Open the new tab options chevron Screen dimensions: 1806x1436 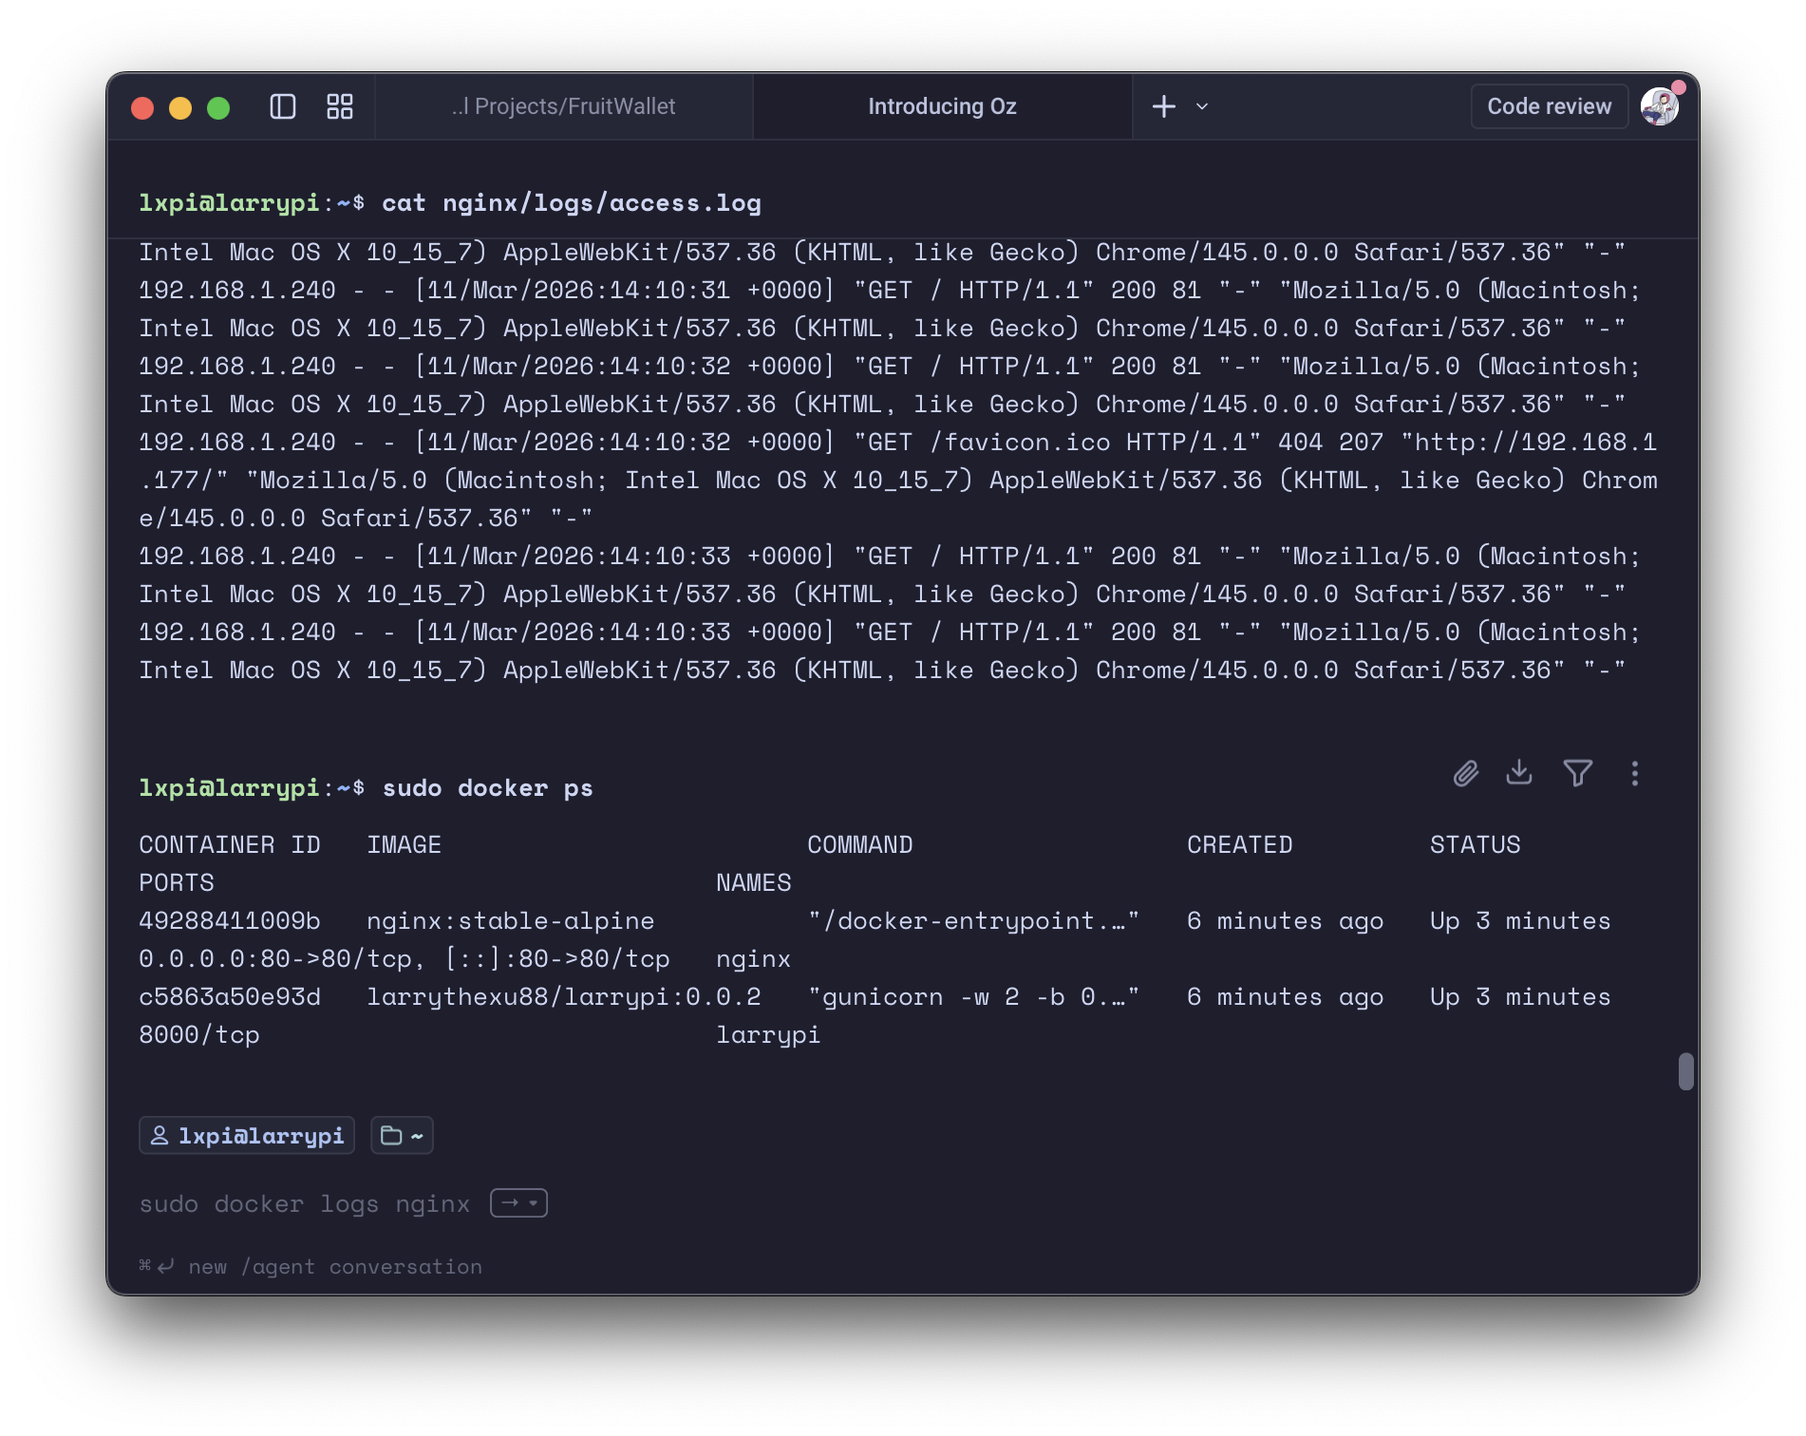coord(1202,106)
